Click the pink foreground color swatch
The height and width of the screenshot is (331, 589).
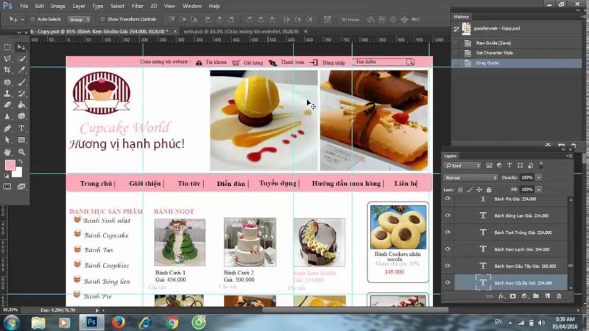click(x=10, y=165)
